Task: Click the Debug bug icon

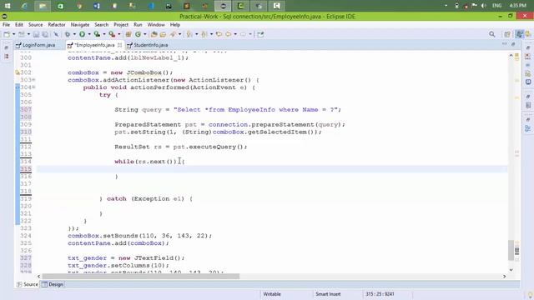Action: pyautogui.click(x=68, y=34)
